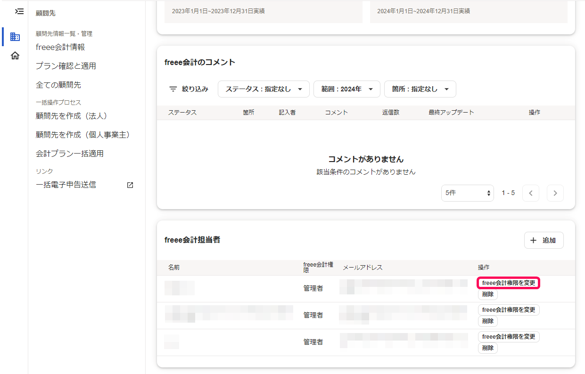
Task: Go to the home icon
Action: (x=15, y=56)
